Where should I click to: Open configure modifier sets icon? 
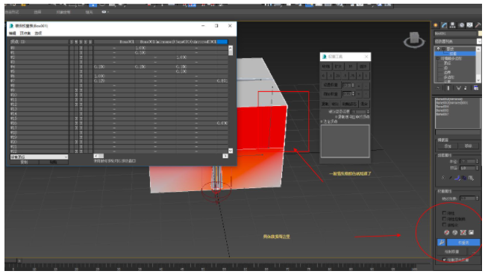coord(476,88)
